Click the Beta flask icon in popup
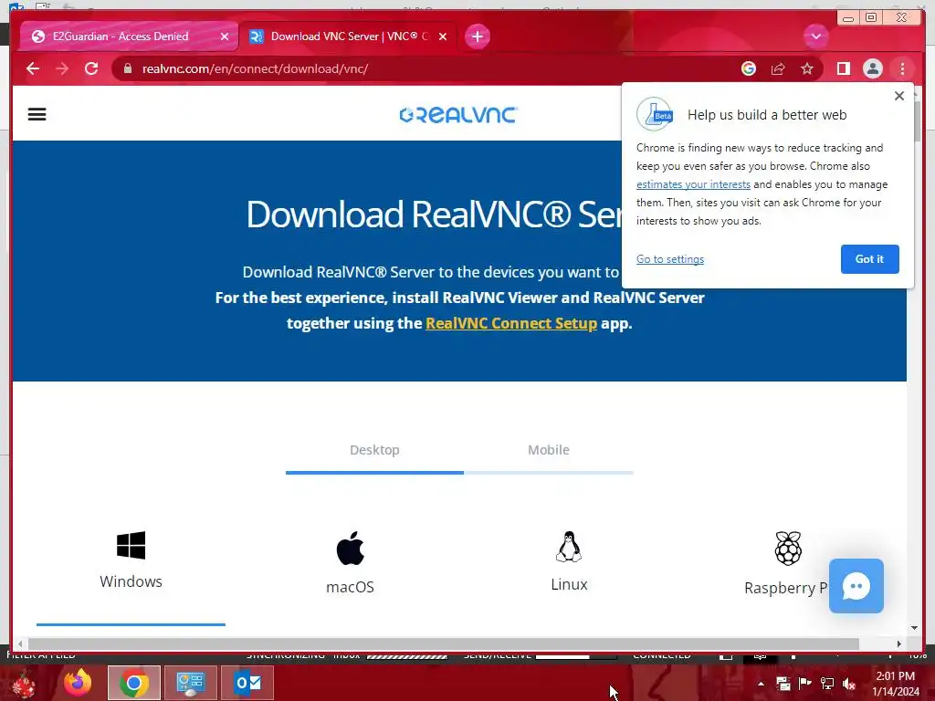This screenshot has width=935, height=701. point(655,114)
